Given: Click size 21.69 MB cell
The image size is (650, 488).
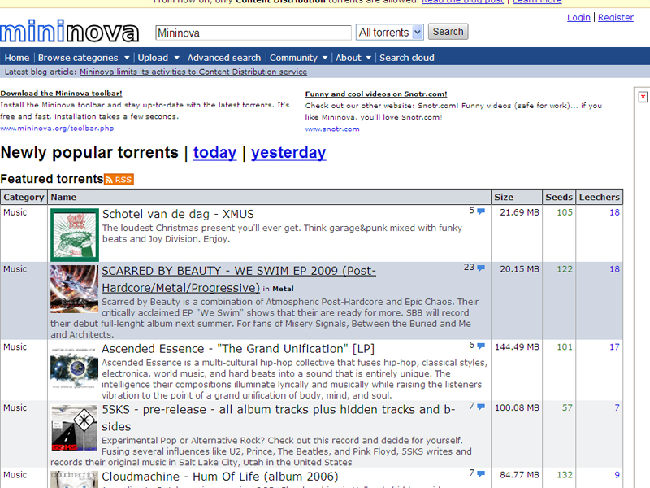Looking at the screenshot, I should point(519,212).
